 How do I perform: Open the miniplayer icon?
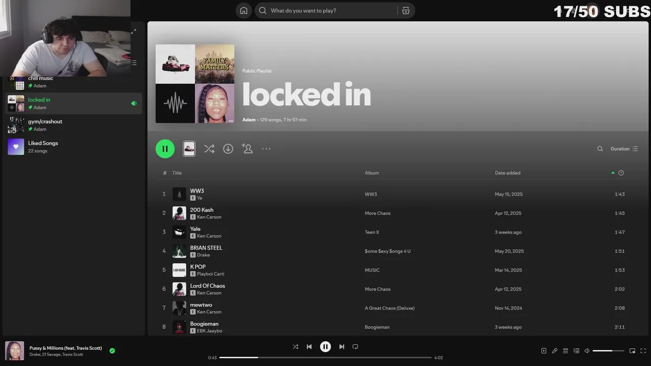[632, 351]
